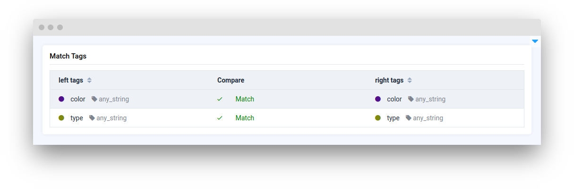Click olive type dot in left tags
Image resolution: width=574 pixels, height=192 pixels.
pos(61,118)
